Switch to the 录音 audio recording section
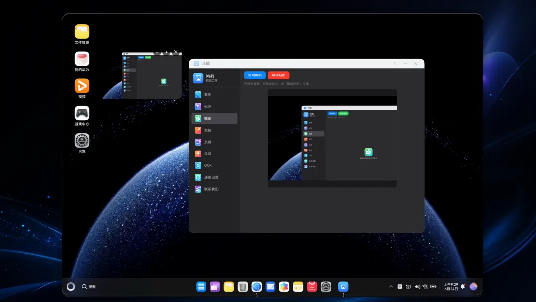536x302 pixels. coord(214,153)
